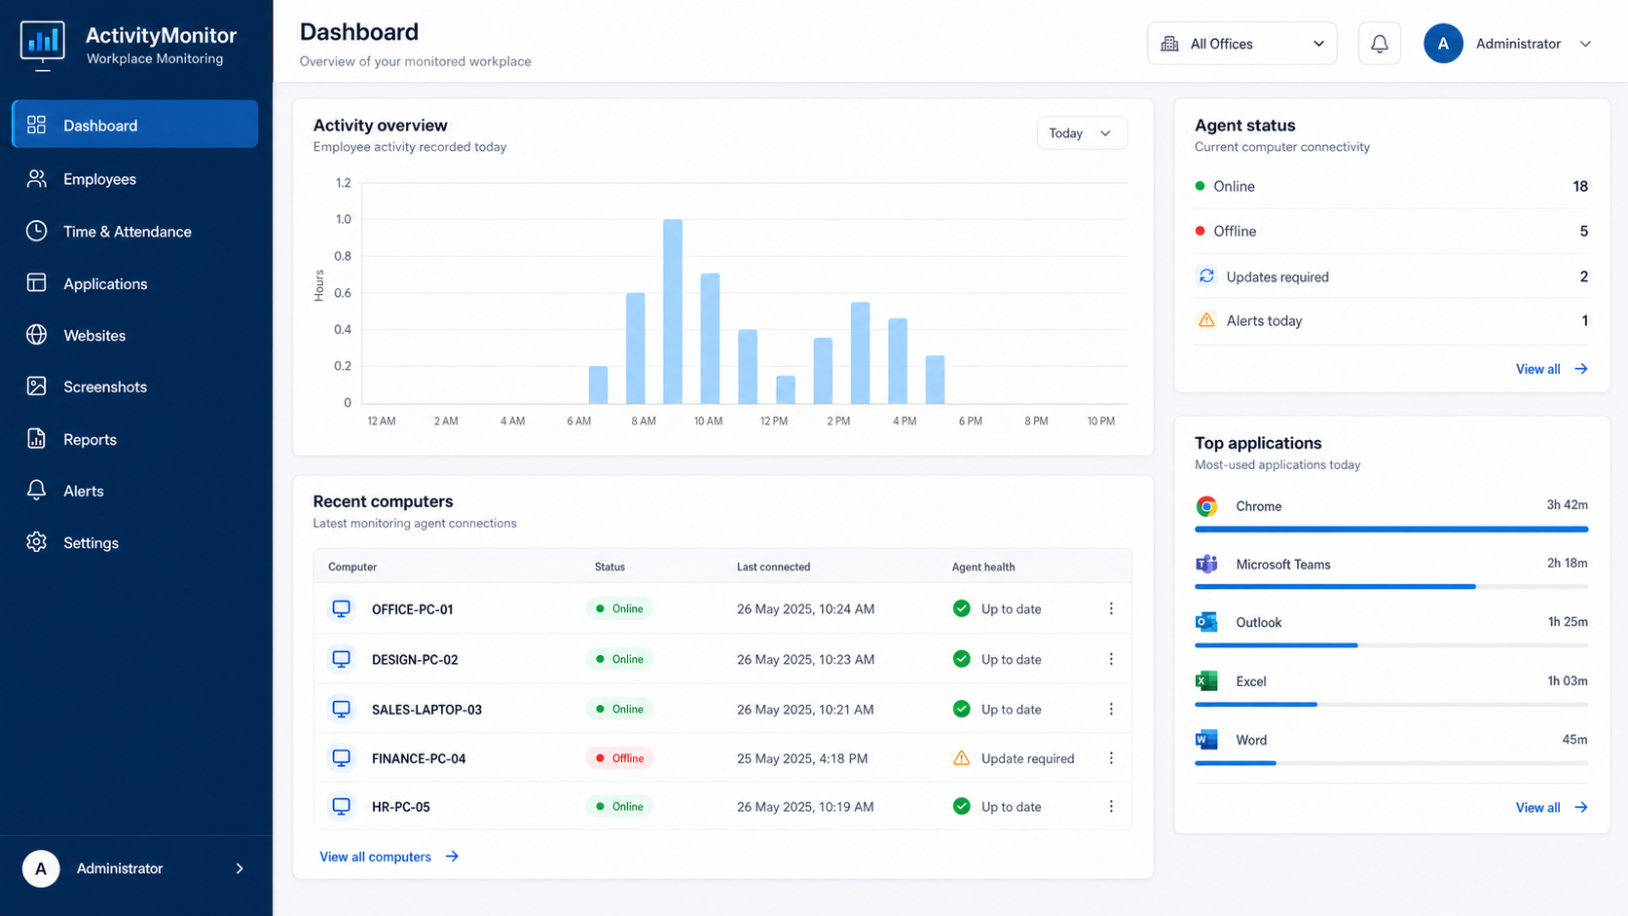
Task: Click the Administrator avatar in top bar
Action: point(1443,44)
